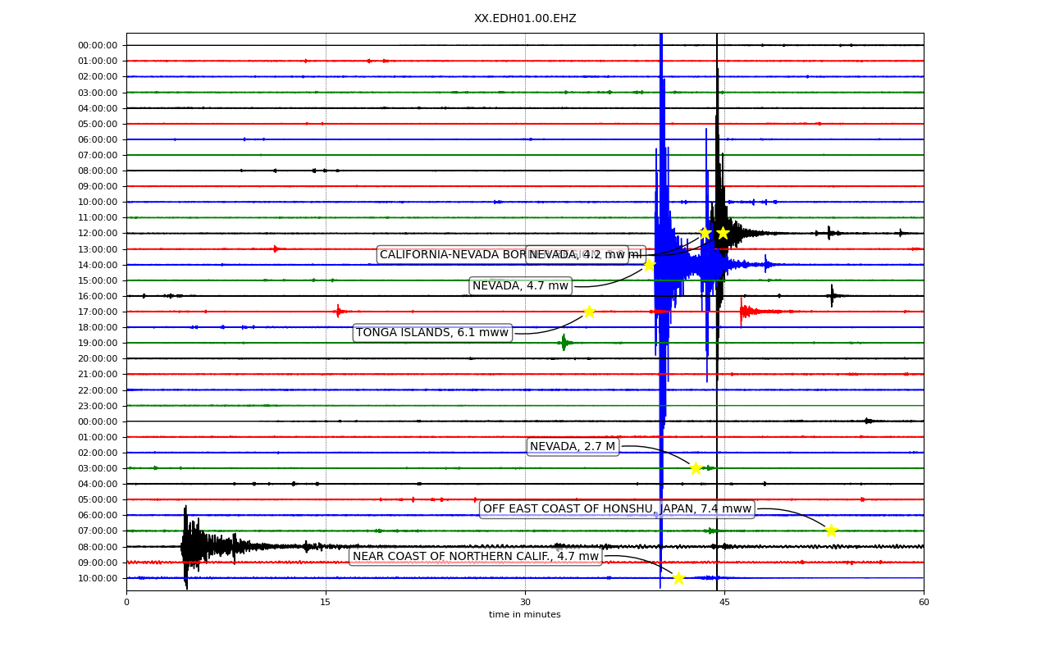Viewport: 1050px width, 656px height.
Task: Click the OFF EAST COAST OF HONSHU star marker
Action: (x=831, y=531)
